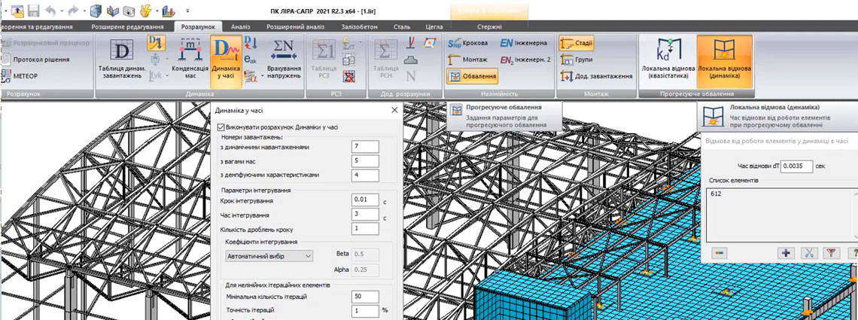The width and height of the screenshot is (858, 320).
Task: Toggle the Стадії button in Монтаж group
Action: coord(578,43)
